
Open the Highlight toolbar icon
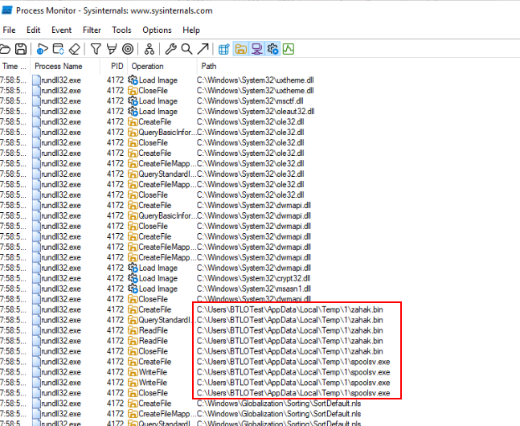coord(112,49)
